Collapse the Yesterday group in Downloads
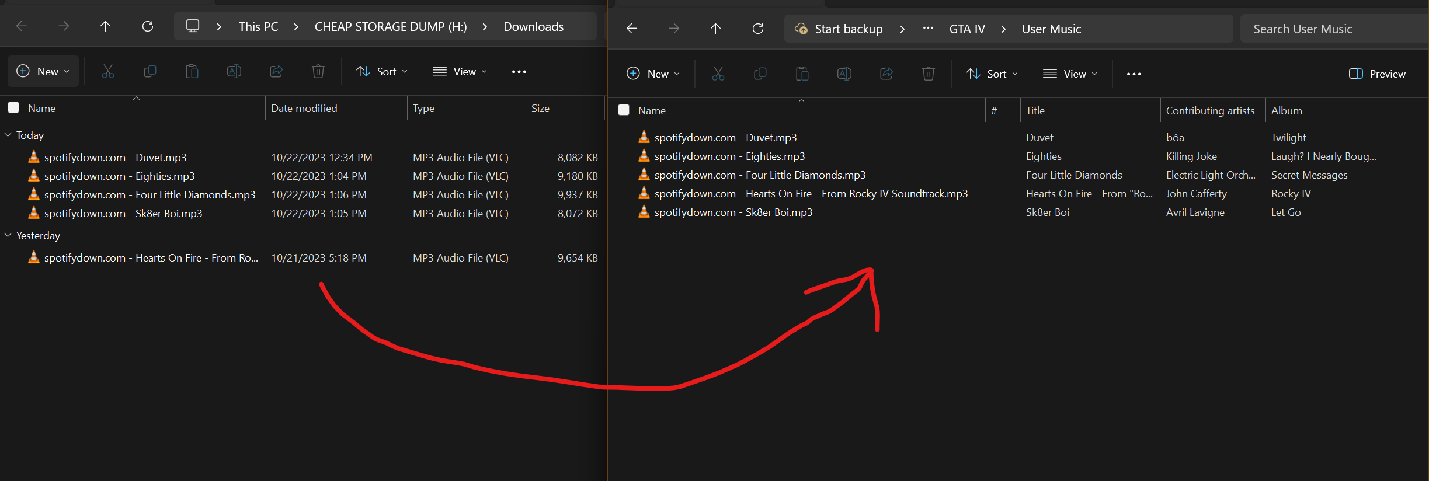 8,235
